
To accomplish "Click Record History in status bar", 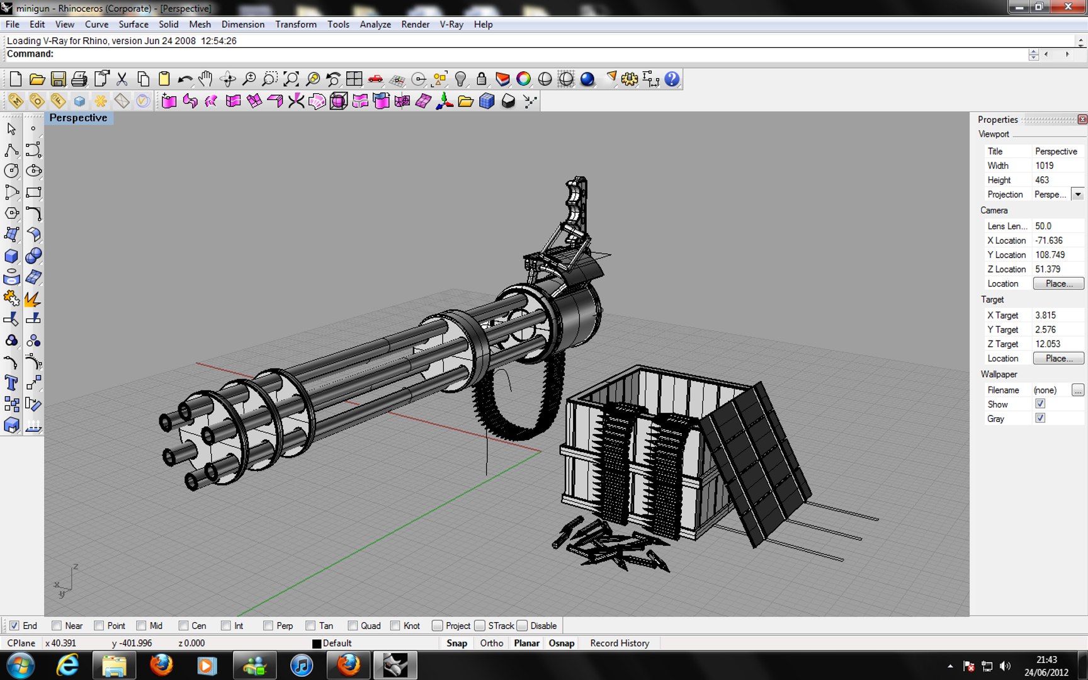I will coord(620,643).
